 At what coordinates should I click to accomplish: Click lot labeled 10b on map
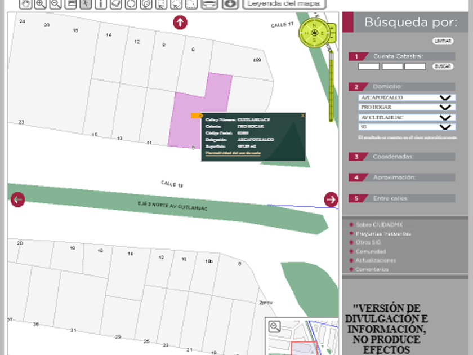(x=209, y=261)
